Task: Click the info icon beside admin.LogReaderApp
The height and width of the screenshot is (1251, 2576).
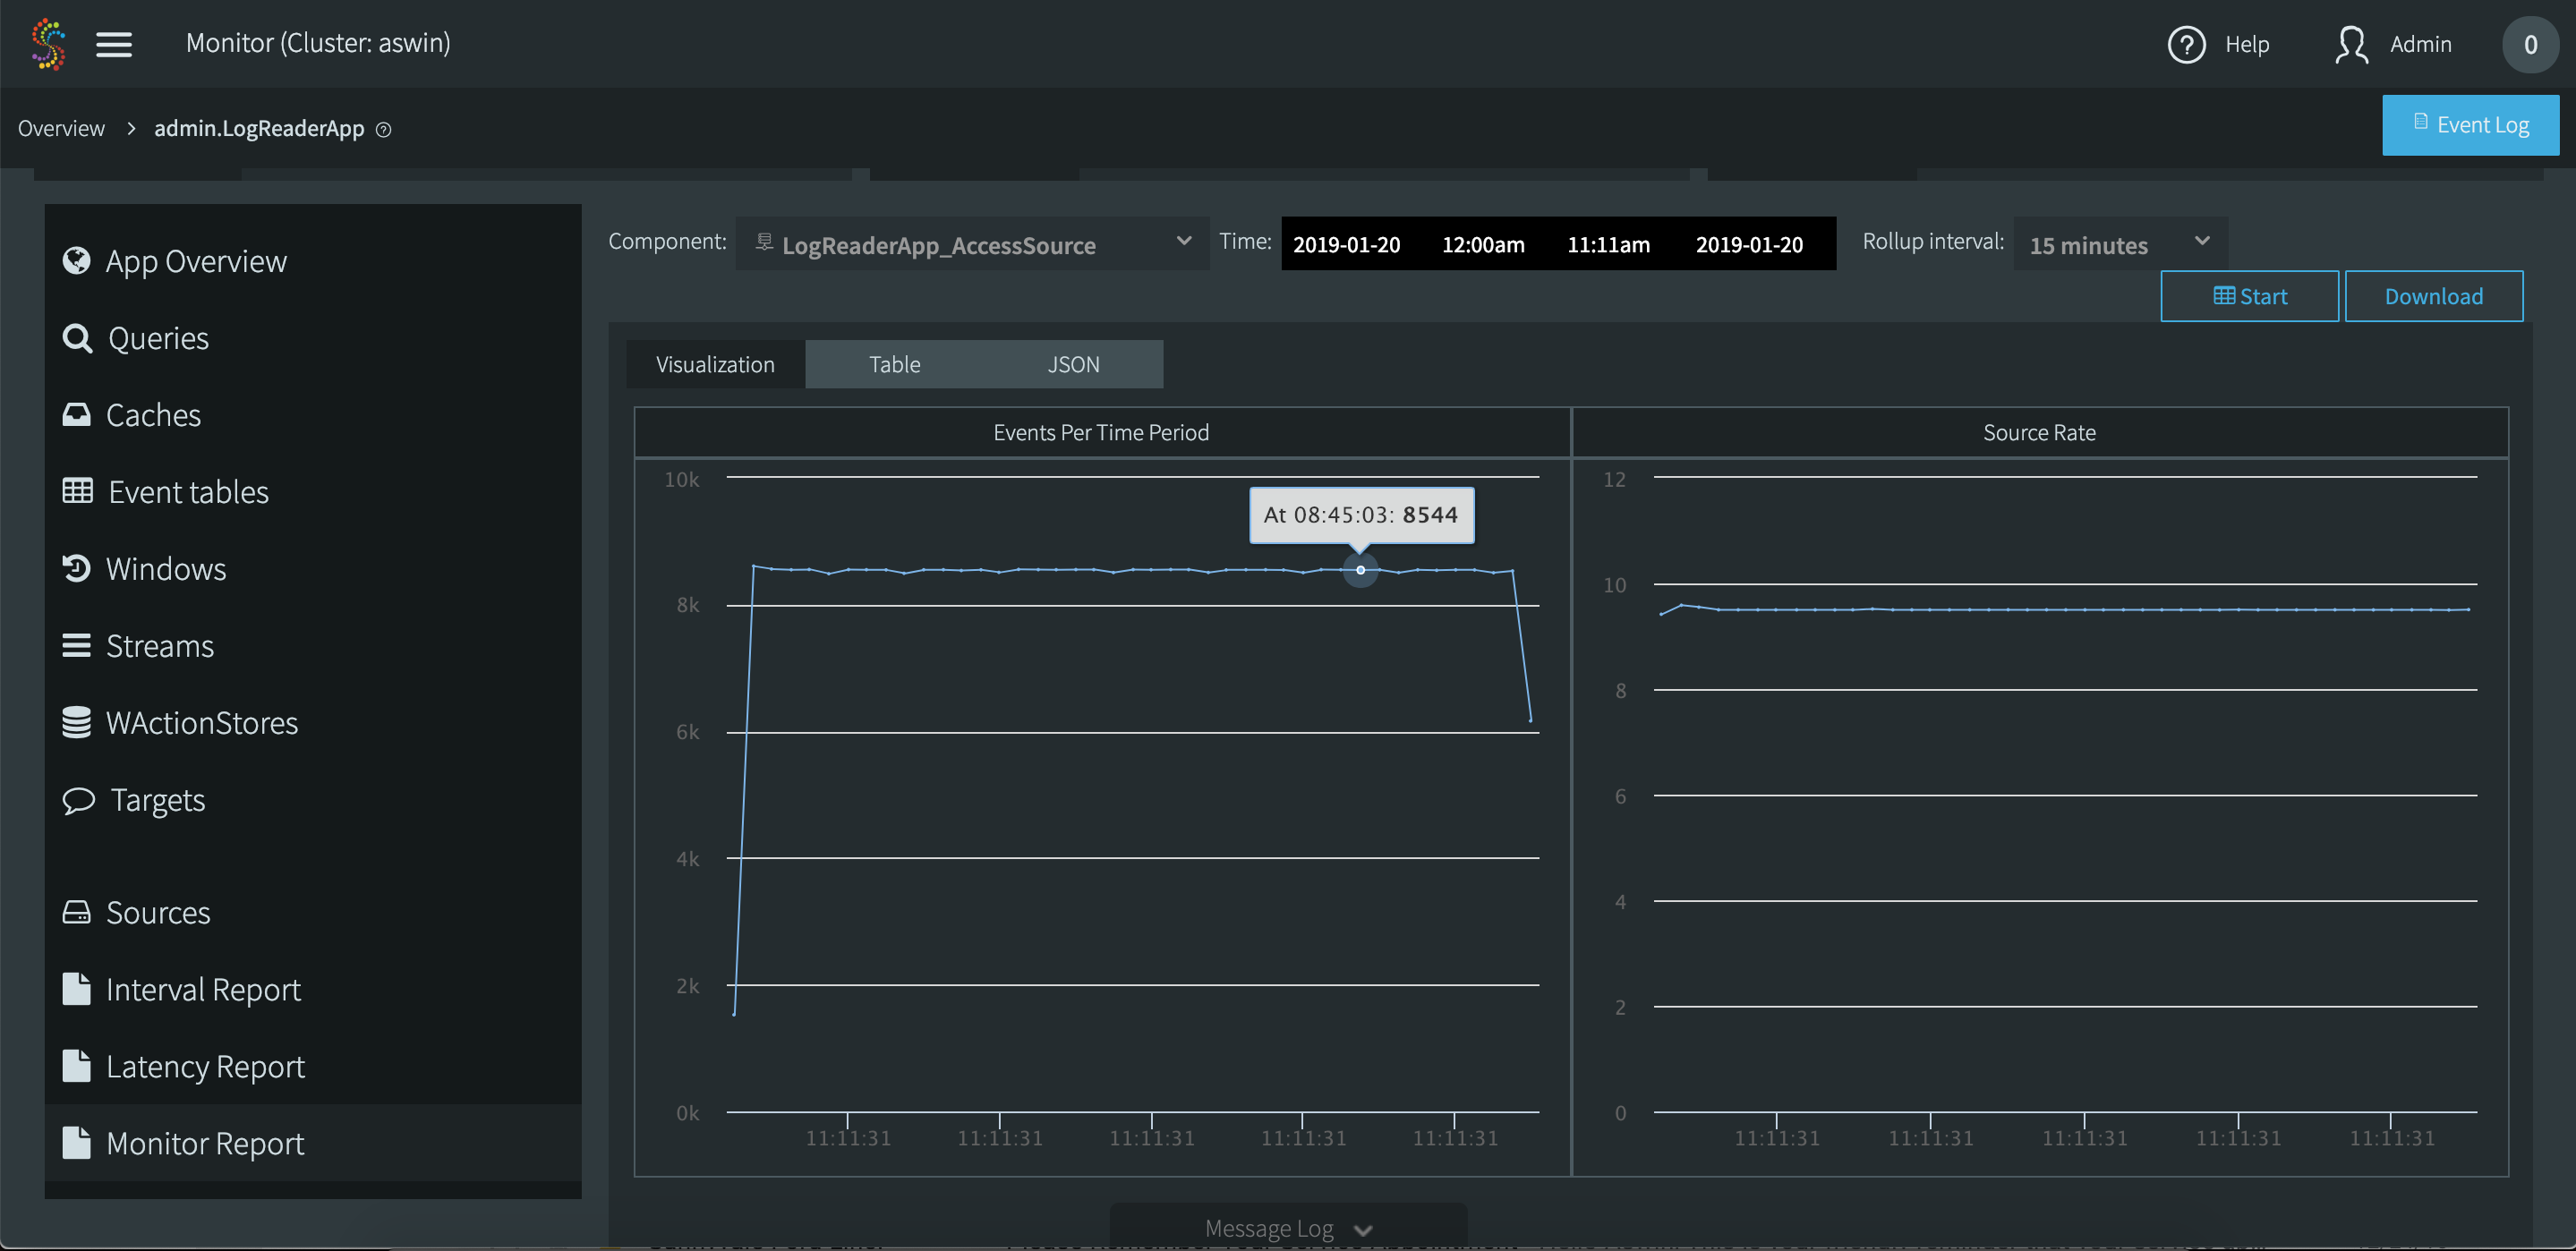Action: click(383, 129)
